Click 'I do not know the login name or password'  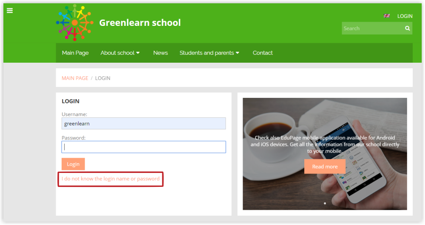coord(110,179)
